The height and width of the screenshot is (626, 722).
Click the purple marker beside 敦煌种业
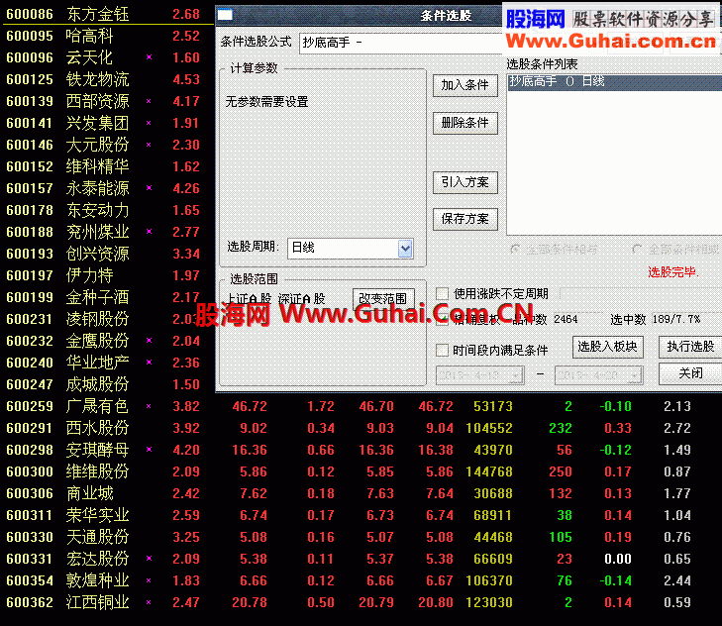pyautogui.click(x=149, y=580)
